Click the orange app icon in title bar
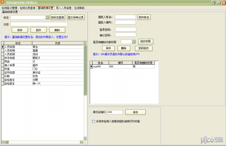This screenshot has height=146, width=226. click(3, 2)
